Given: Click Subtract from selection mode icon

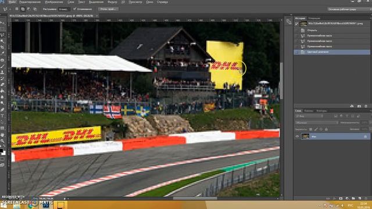Looking at the screenshot, I should pos(28,9).
